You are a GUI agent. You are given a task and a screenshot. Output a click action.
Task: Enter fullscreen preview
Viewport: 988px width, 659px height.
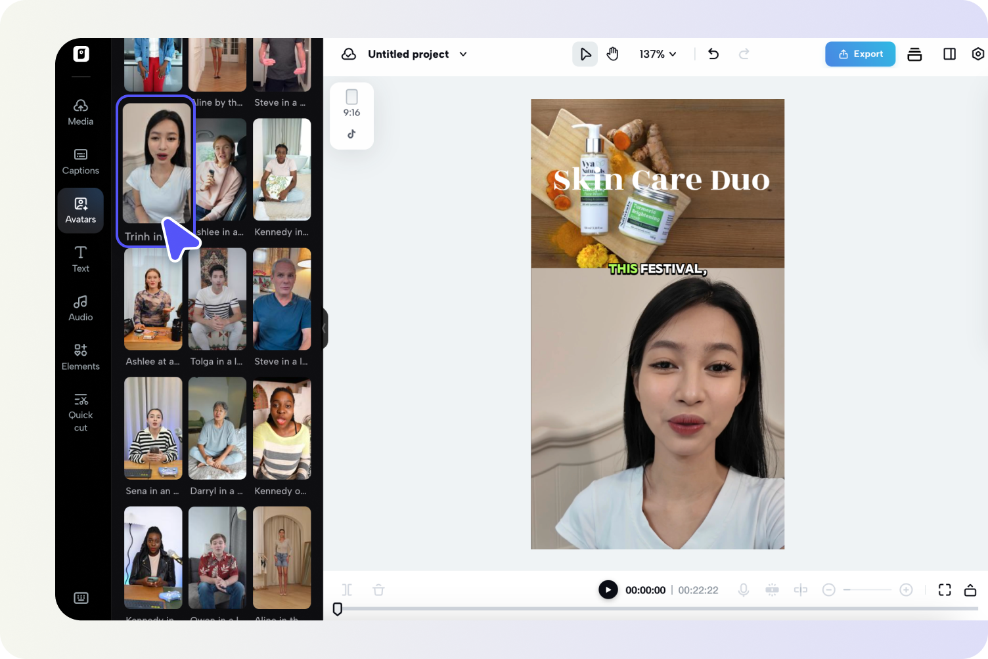click(x=945, y=590)
